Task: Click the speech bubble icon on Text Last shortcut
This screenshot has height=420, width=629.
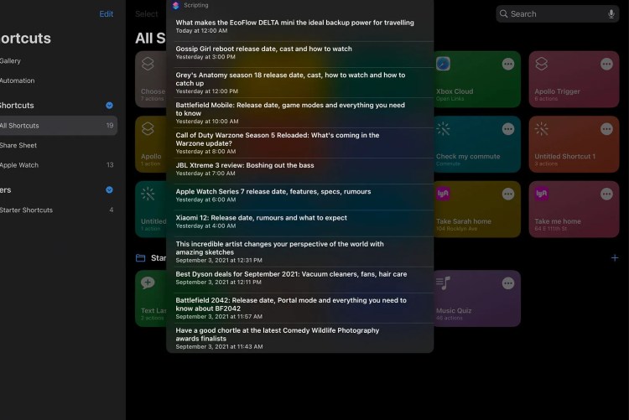Action: coord(148,283)
